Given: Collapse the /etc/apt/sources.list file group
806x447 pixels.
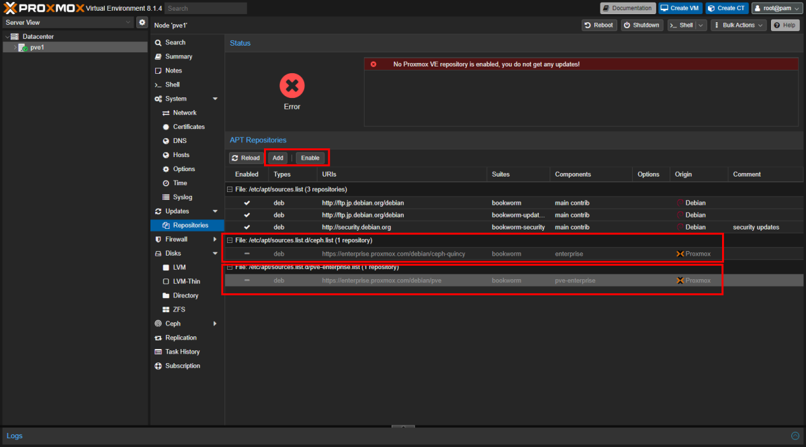Looking at the screenshot, I should pos(230,189).
